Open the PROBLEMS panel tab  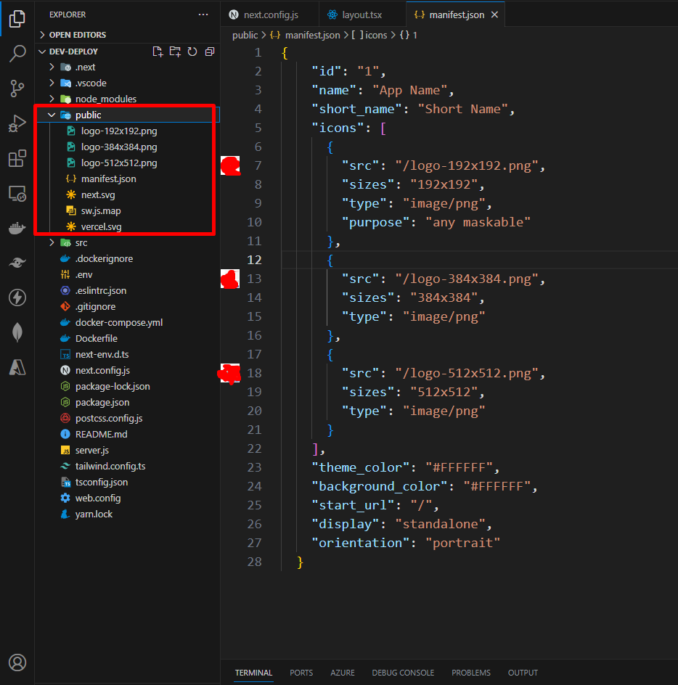click(x=471, y=673)
